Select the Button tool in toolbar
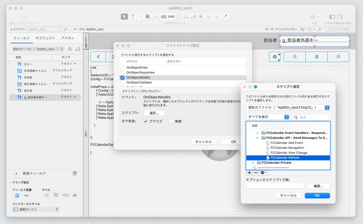The height and width of the screenshot is (224, 363). [164, 16]
